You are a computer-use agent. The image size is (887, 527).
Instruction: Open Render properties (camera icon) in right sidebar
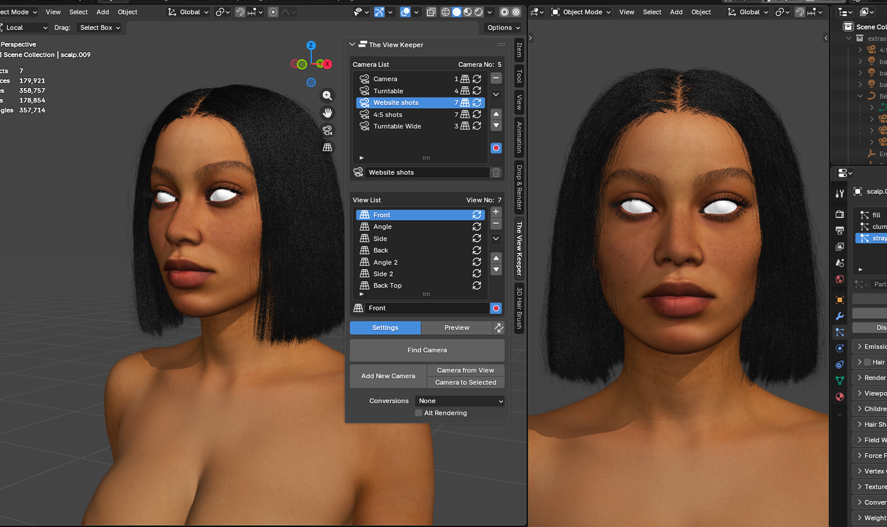pos(840,214)
